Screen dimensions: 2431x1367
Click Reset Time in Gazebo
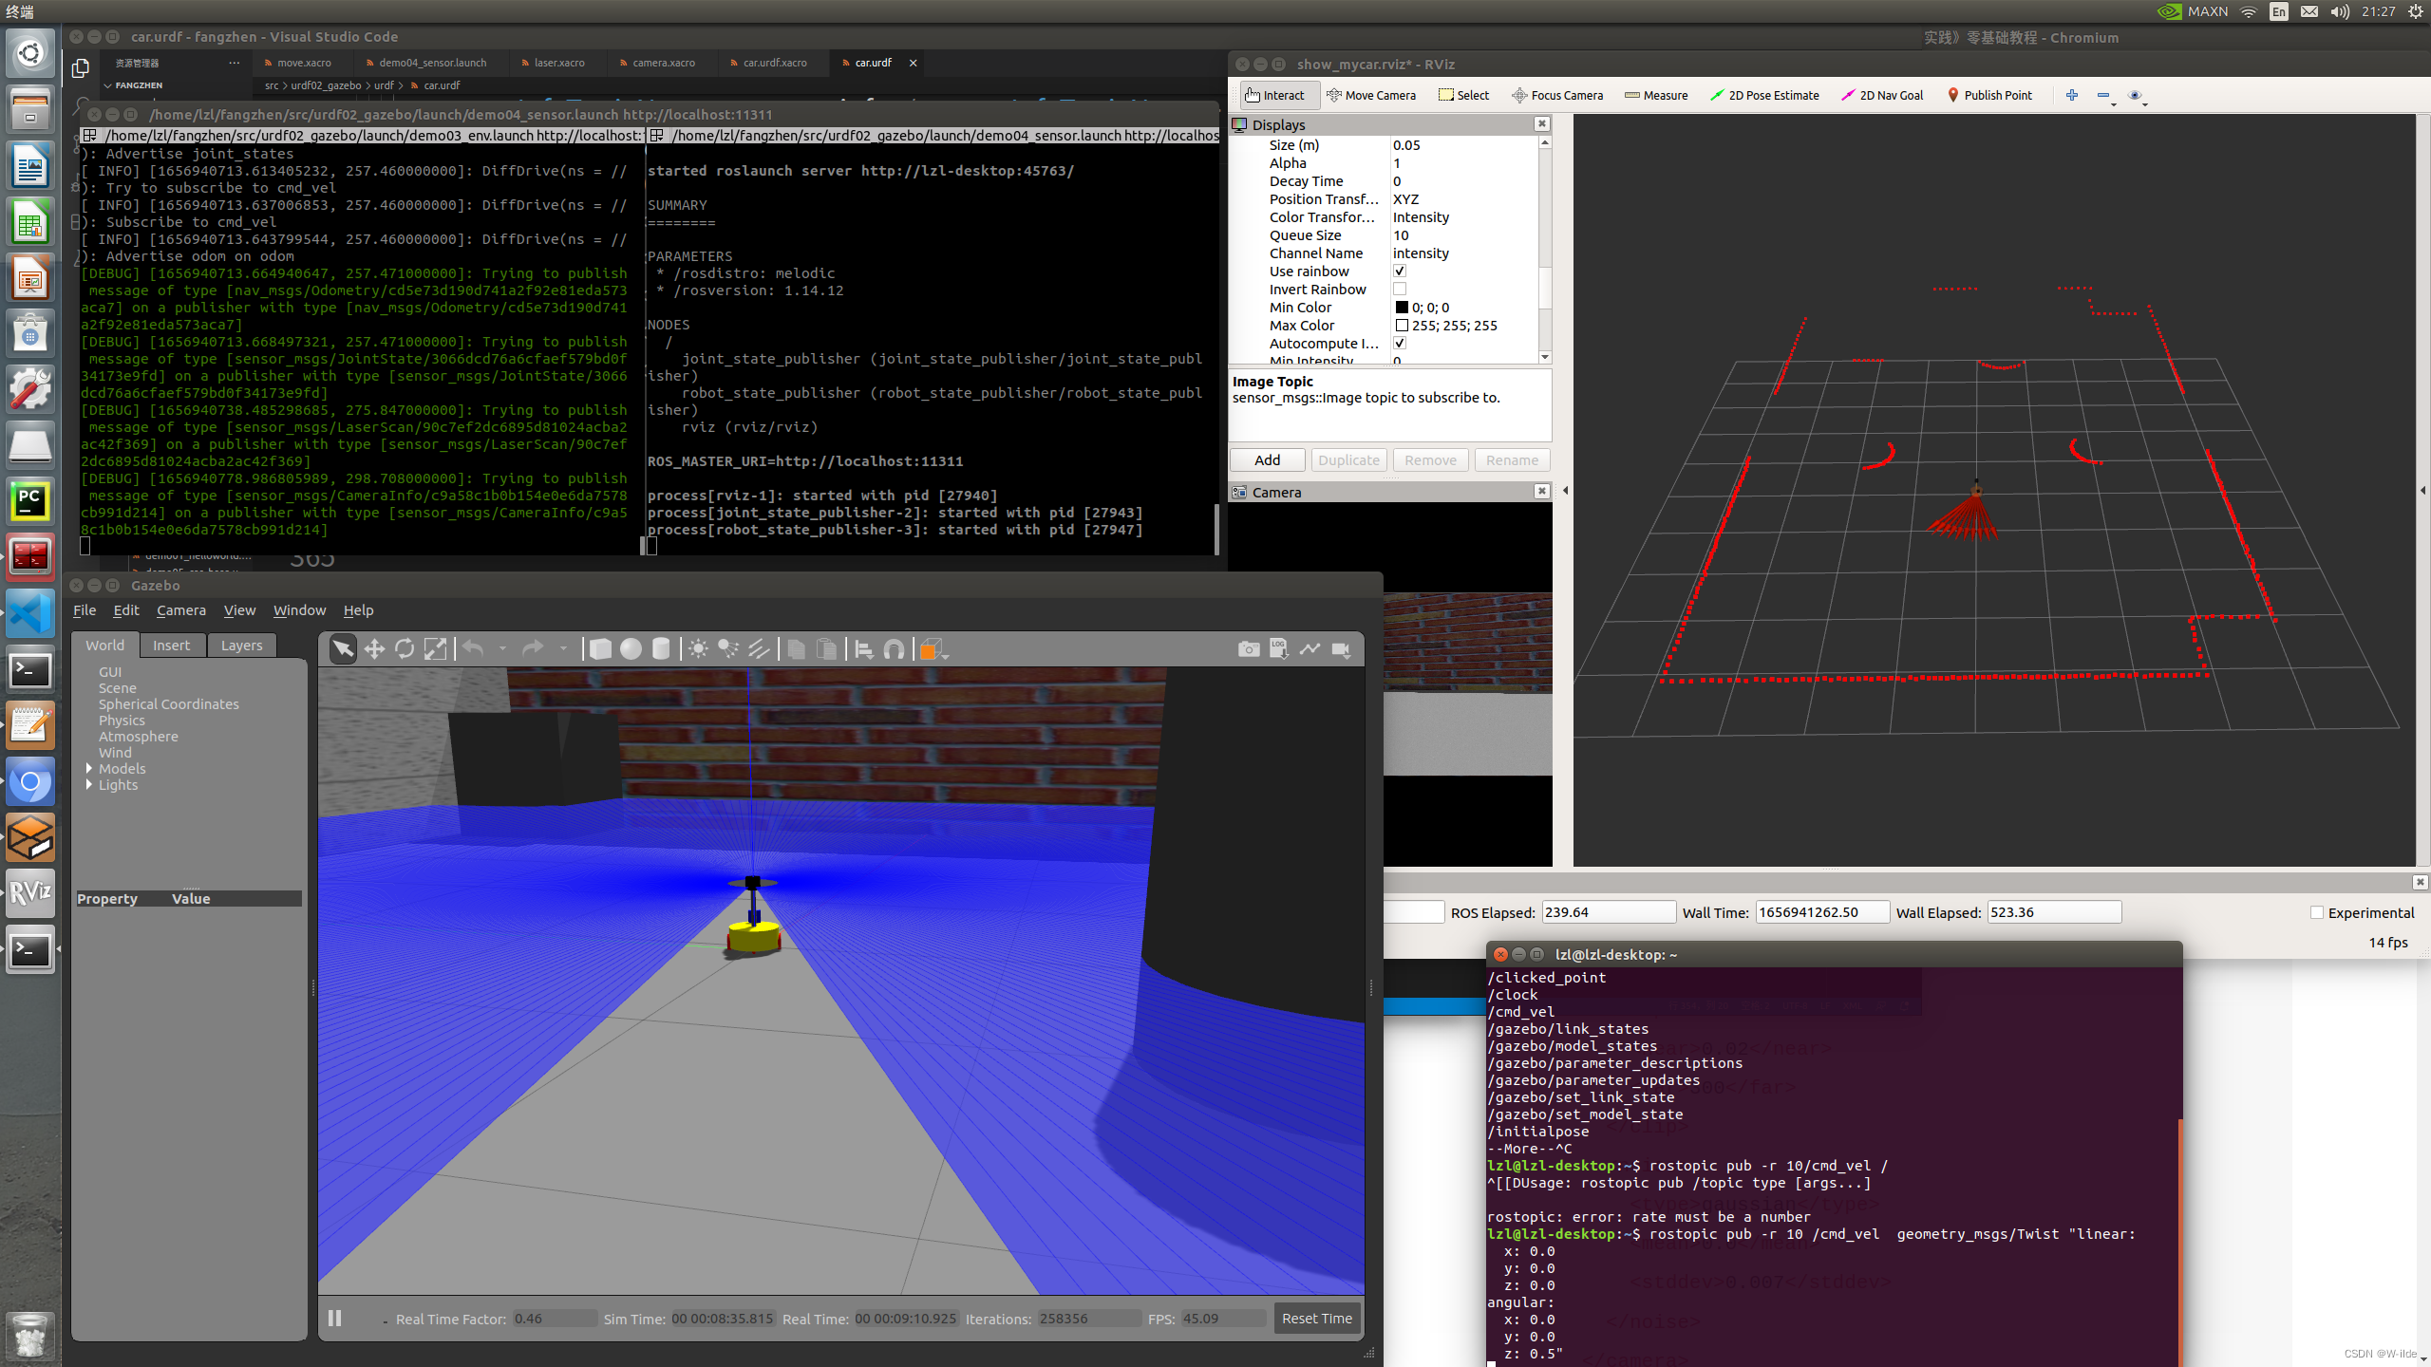pos(1317,1319)
